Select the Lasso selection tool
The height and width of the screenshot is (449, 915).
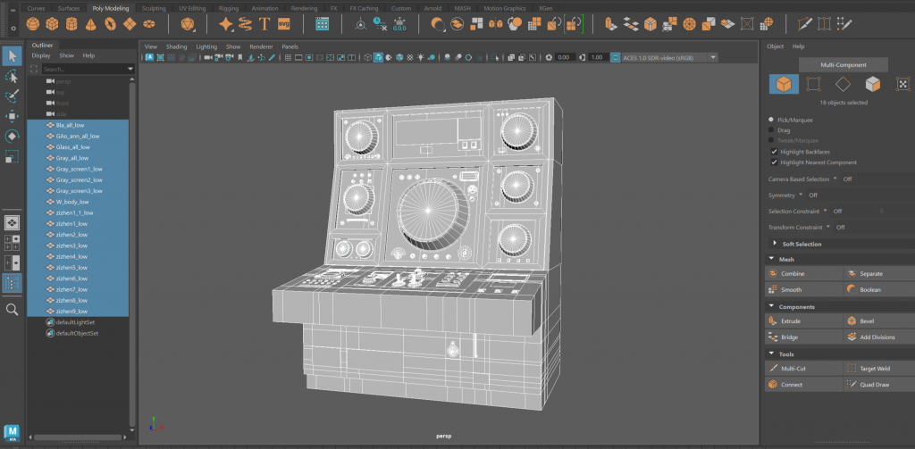click(12, 77)
